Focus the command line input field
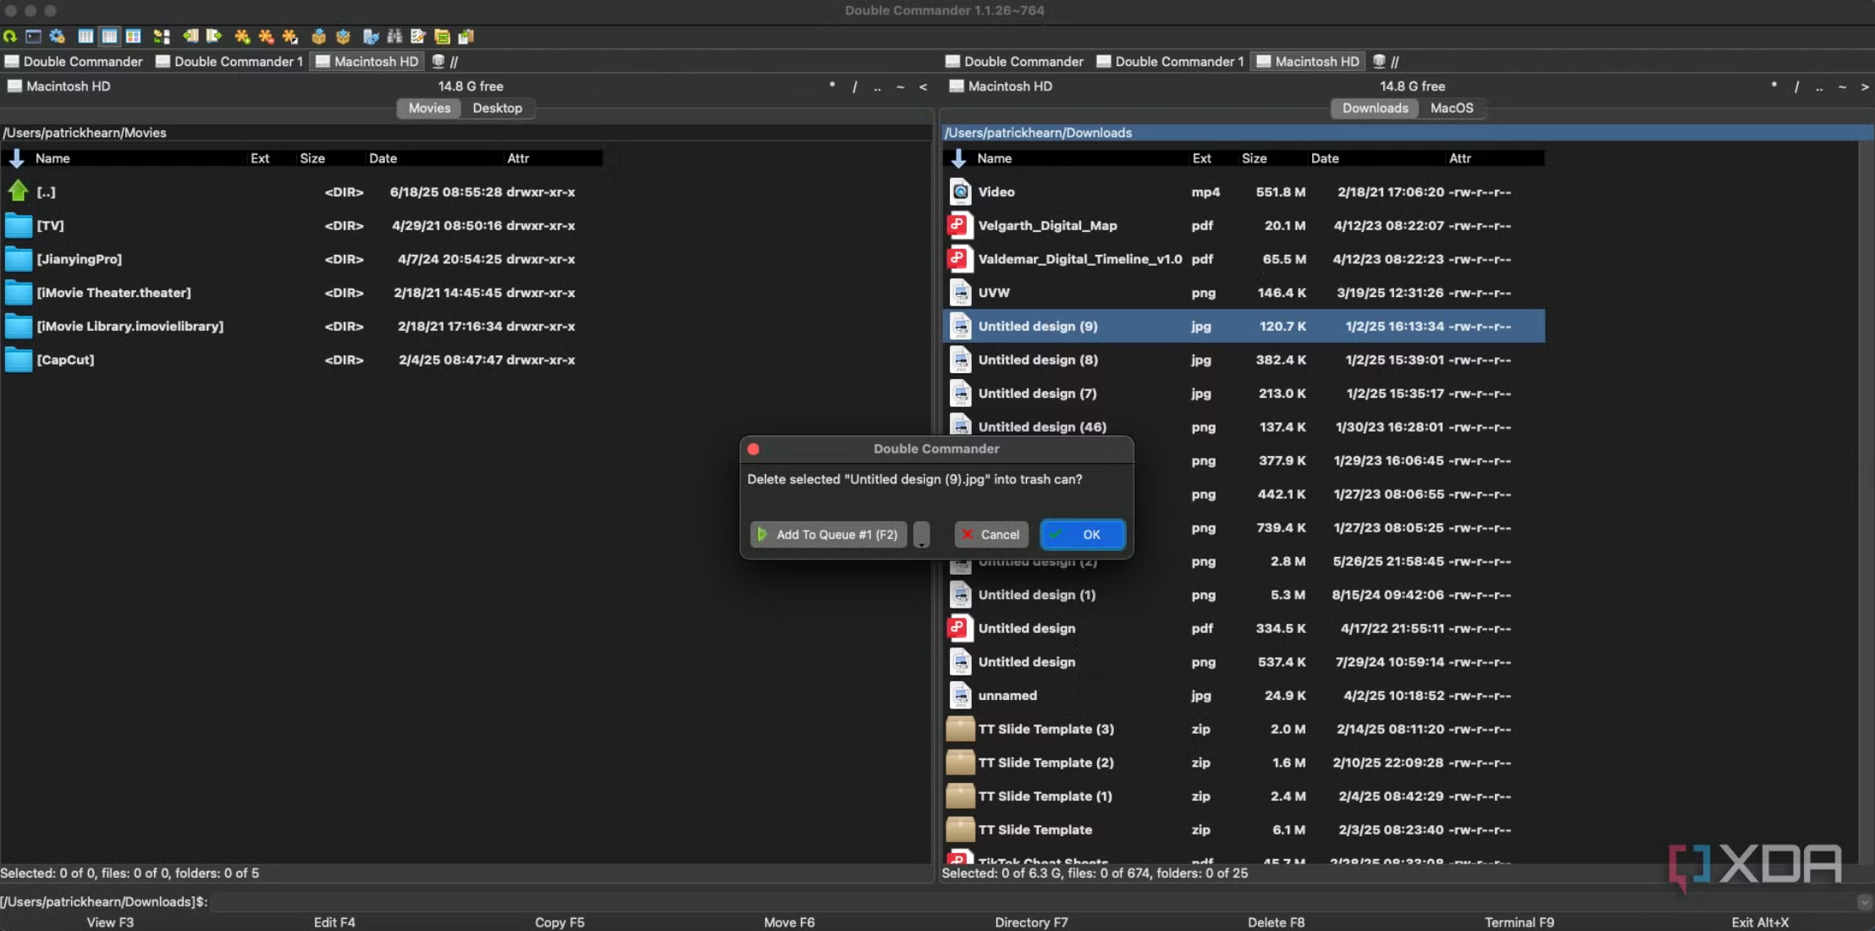This screenshot has height=931, width=1875. [1031, 902]
